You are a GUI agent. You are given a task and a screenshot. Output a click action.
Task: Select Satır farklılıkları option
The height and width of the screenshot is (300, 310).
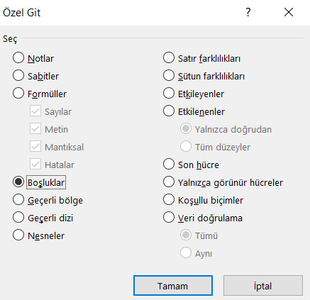point(169,58)
